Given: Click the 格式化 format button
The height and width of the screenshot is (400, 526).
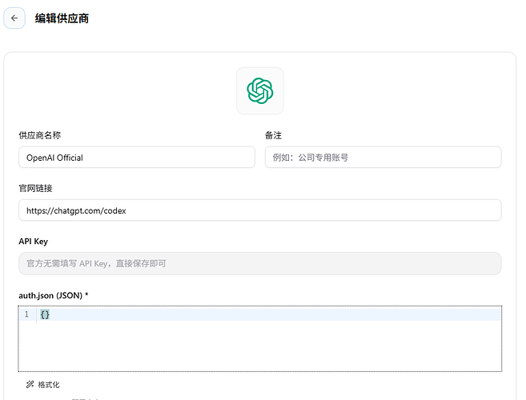Looking at the screenshot, I should click(x=43, y=385).
